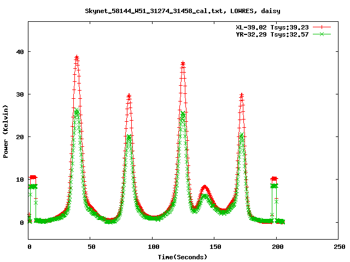Click the y-axis tick label 0

(x=22, y=223)
